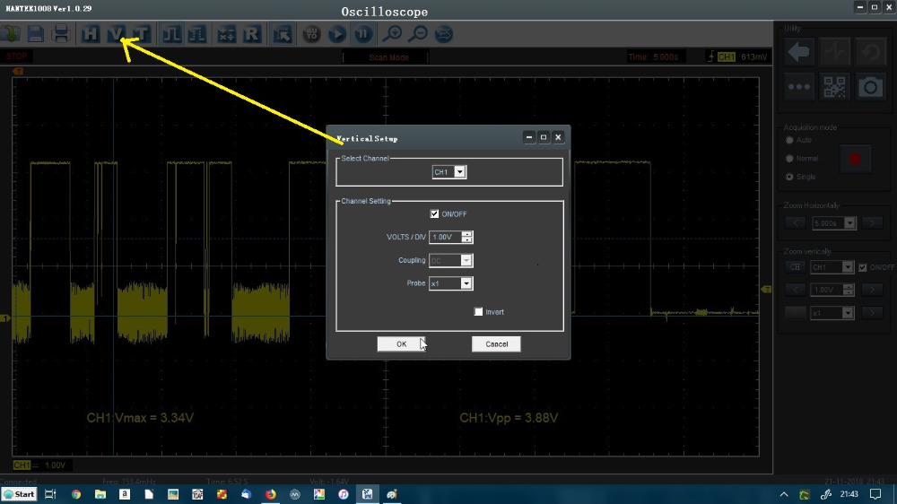
Task: Click the Zoom in magnifier icon
Action: (x=392, y=35)
